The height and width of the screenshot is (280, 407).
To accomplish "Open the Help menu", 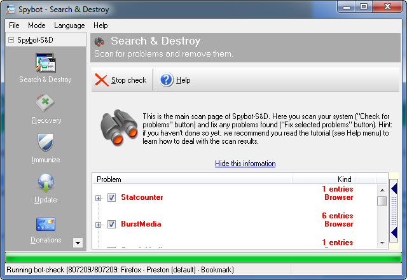I will [x=100, y=25].
